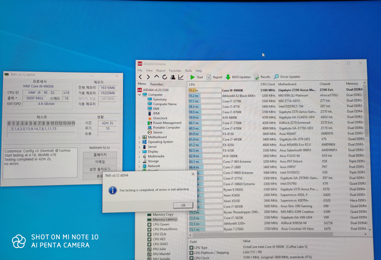Open BIOS Updates from toolbar
This screenshot has height=260, width=381.
238,77
